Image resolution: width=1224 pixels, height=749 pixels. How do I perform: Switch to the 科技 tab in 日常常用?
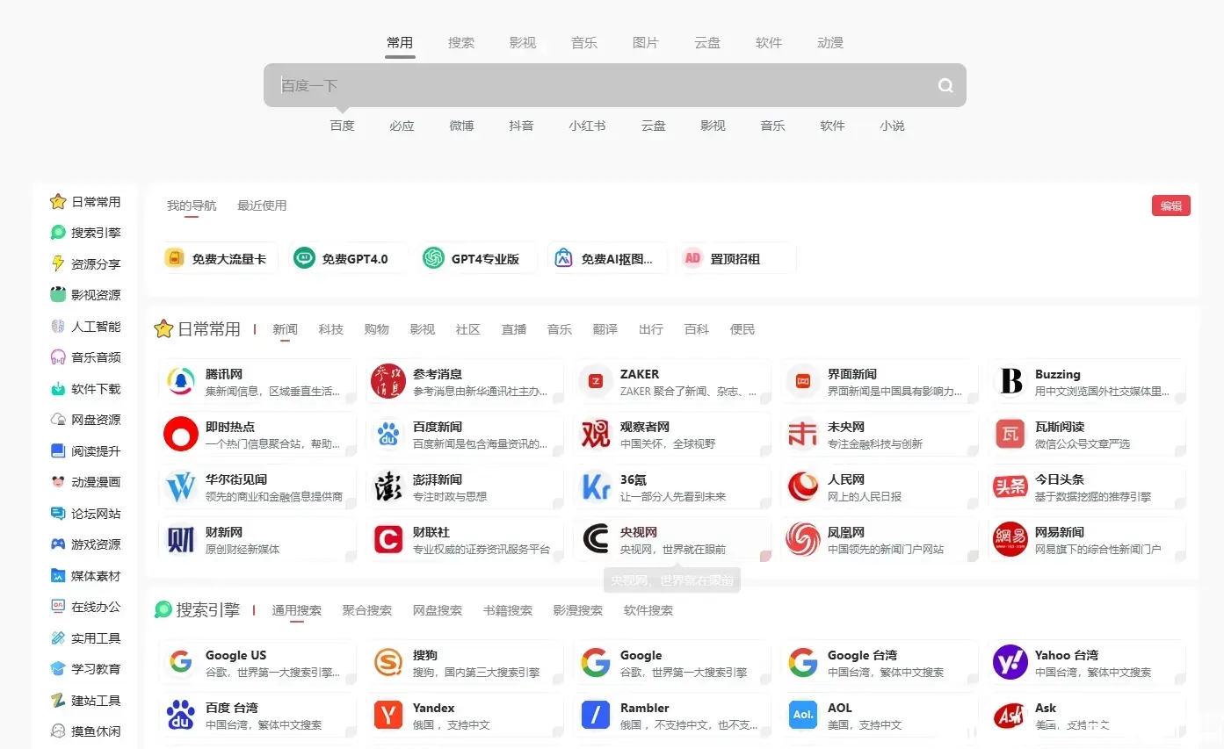click(331, 329)
